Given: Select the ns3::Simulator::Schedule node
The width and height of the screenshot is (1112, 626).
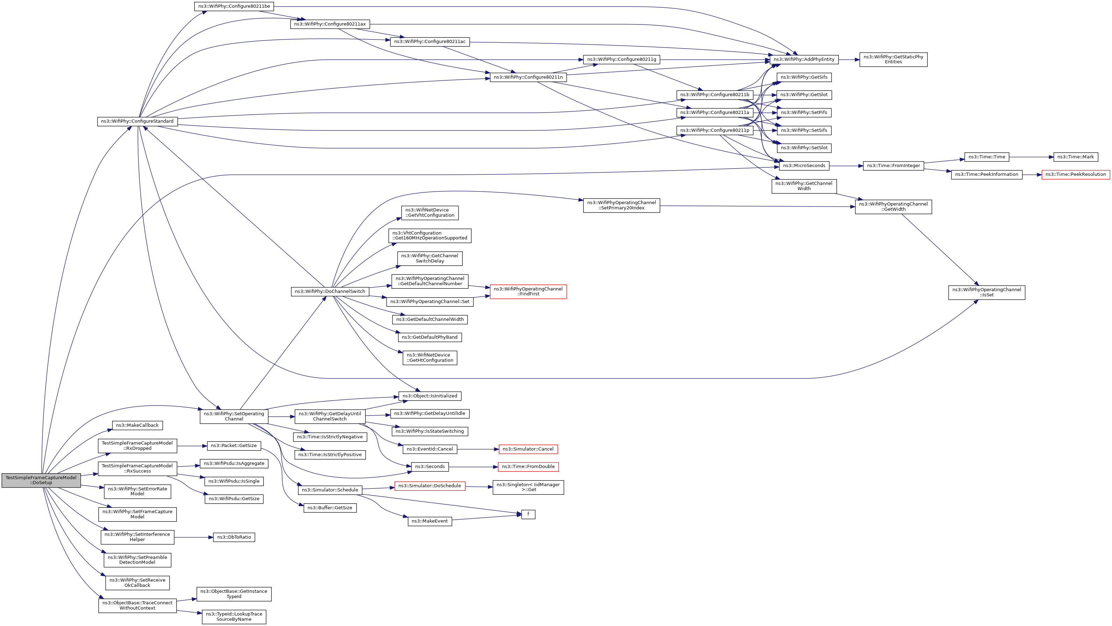Looking at the screenshot, I should coord(330,490).
